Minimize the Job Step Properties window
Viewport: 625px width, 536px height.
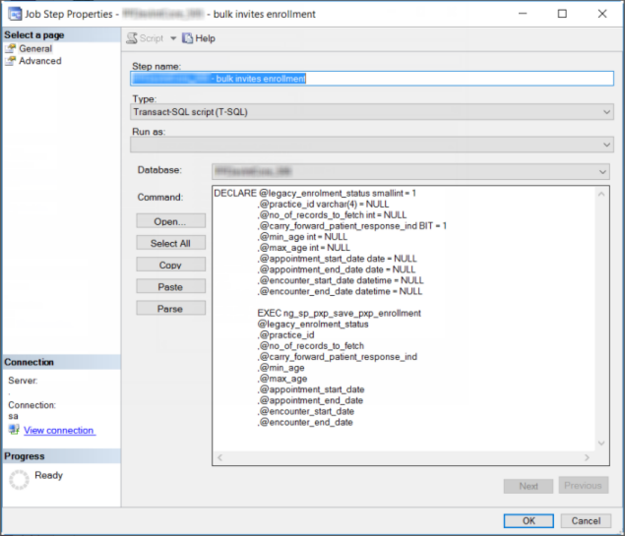[523, 14]
